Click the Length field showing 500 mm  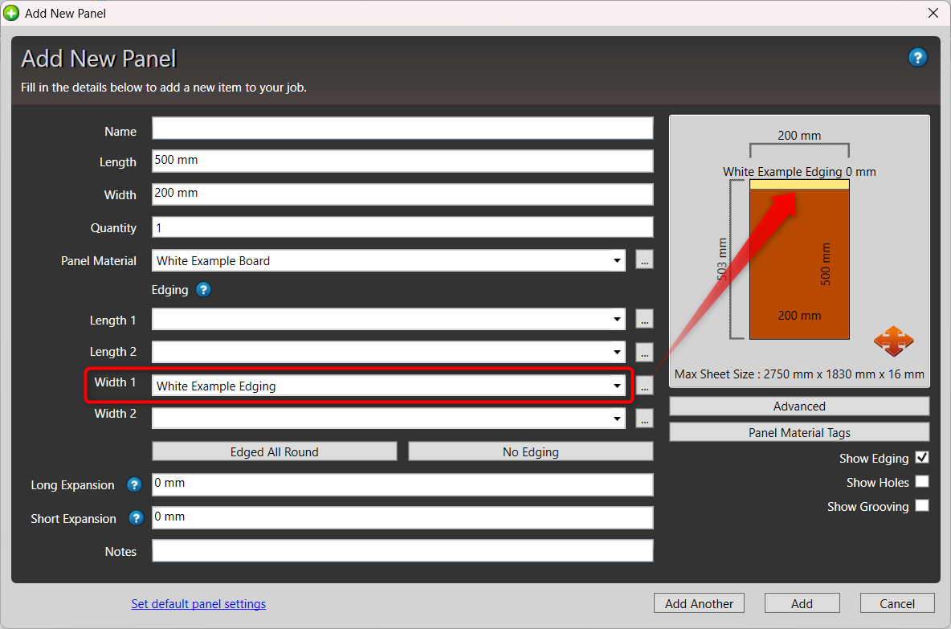point(402,161)
